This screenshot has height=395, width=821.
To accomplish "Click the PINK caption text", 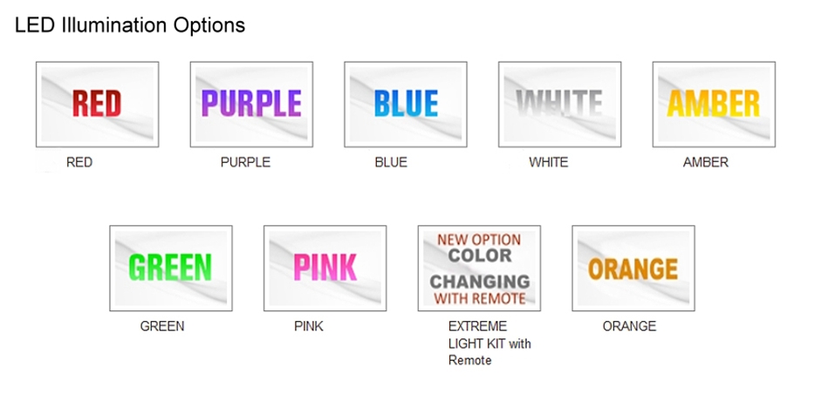I will point(308,326).
